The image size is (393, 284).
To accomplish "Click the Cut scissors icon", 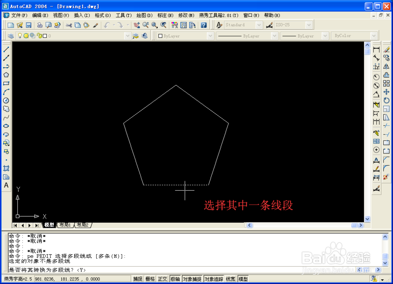I will point(69,25).
